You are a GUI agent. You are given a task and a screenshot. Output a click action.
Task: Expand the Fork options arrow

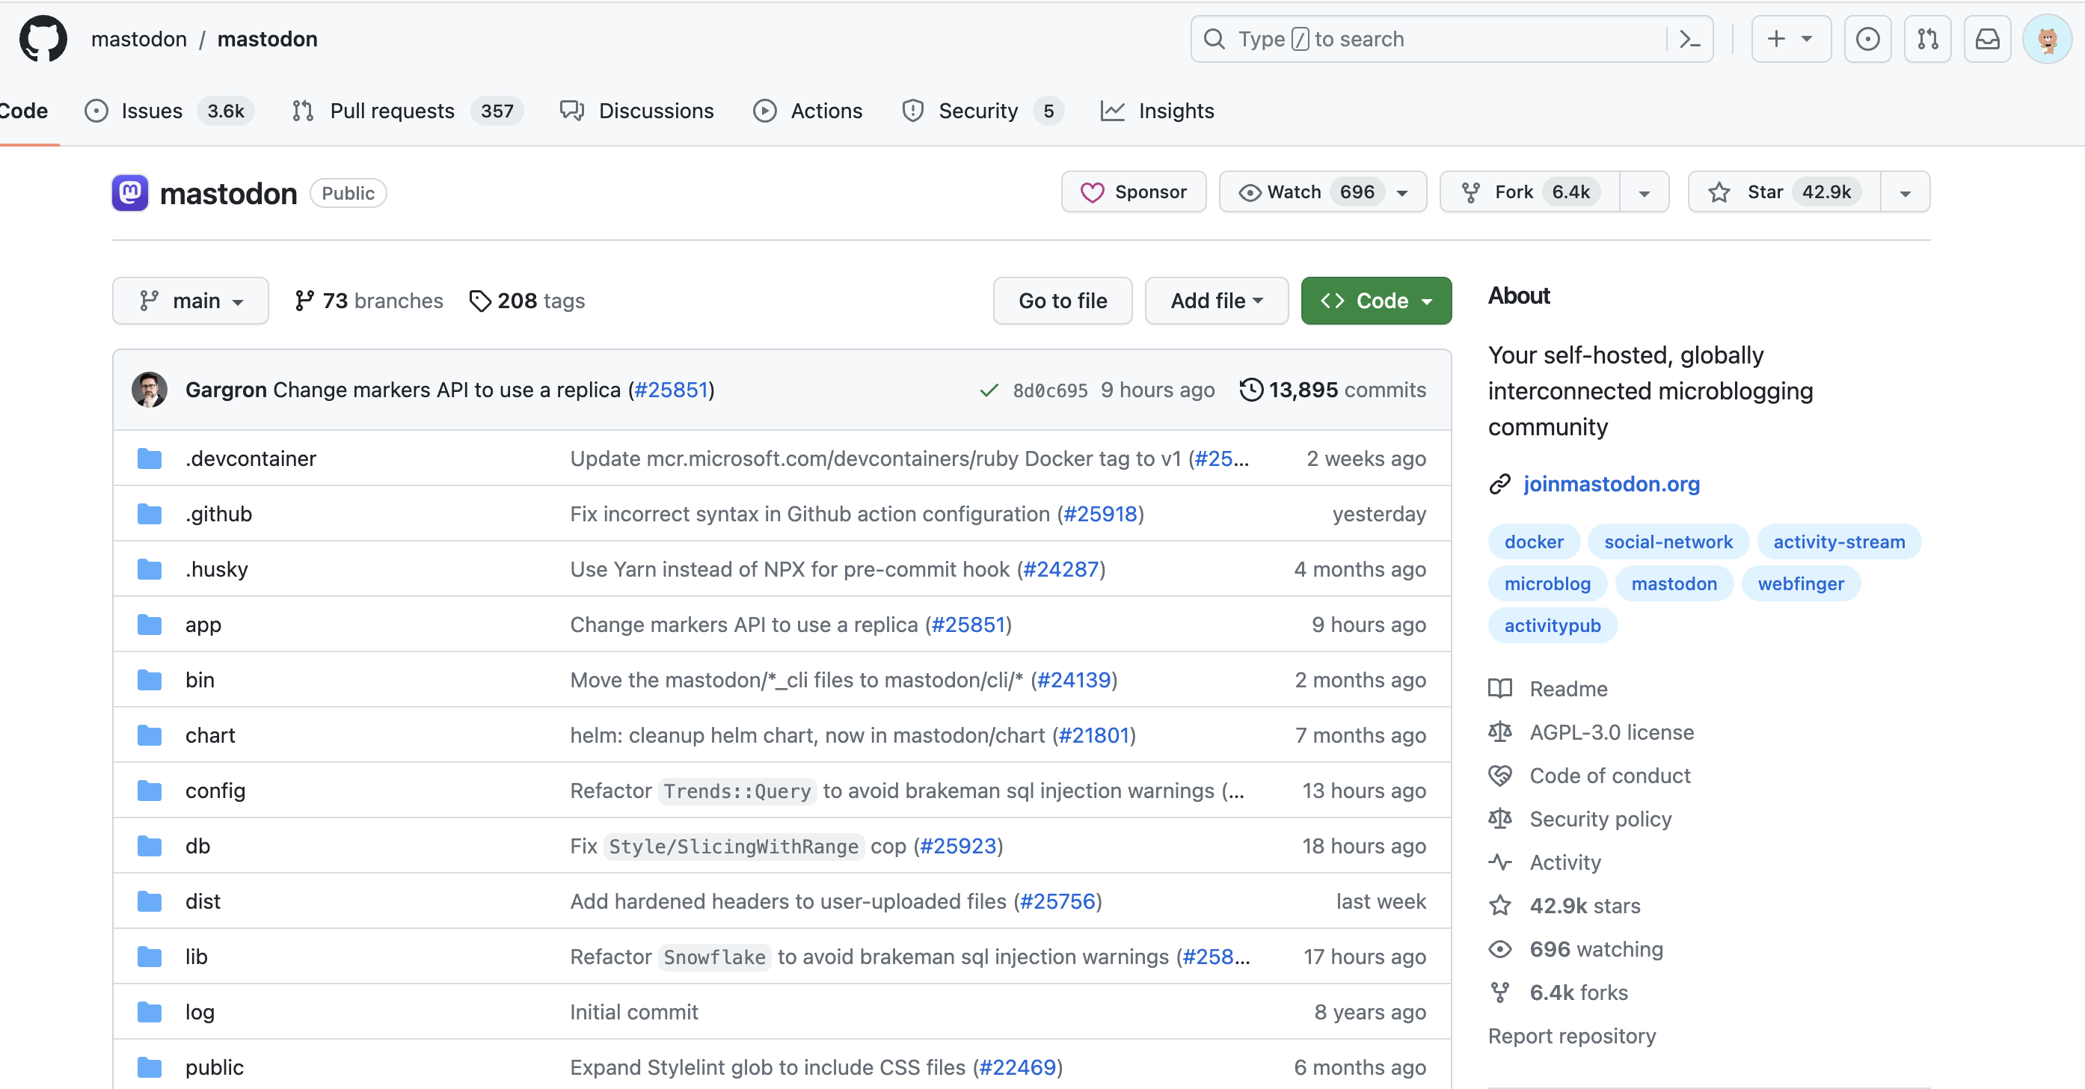(x=1644, y=193)
